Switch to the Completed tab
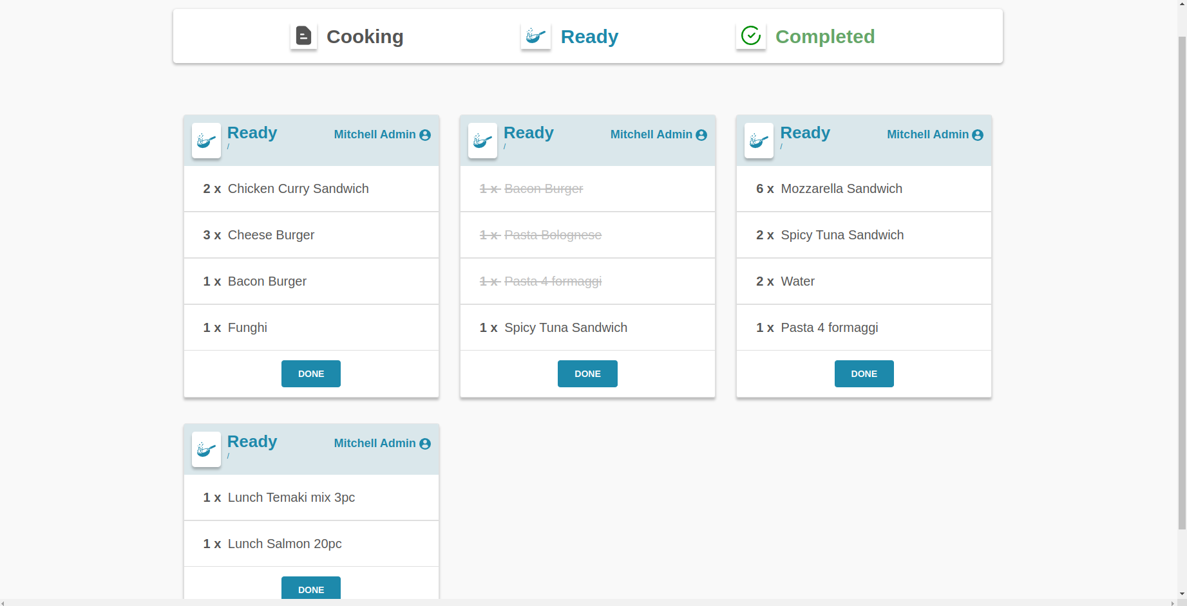Viewport: 1187px width, 606px height. click(825, 37)
